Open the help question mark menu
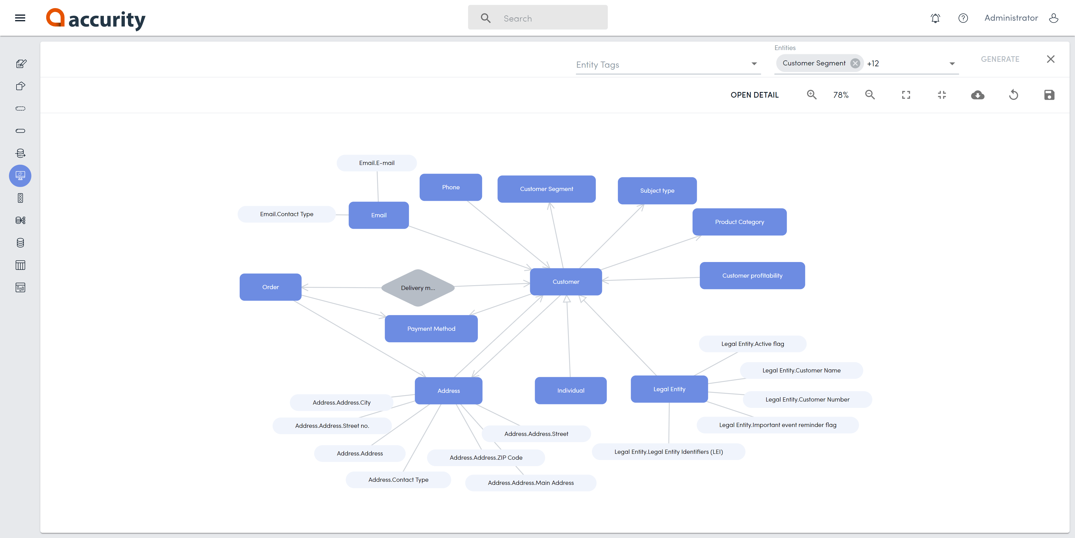 (x=963, y=18)
